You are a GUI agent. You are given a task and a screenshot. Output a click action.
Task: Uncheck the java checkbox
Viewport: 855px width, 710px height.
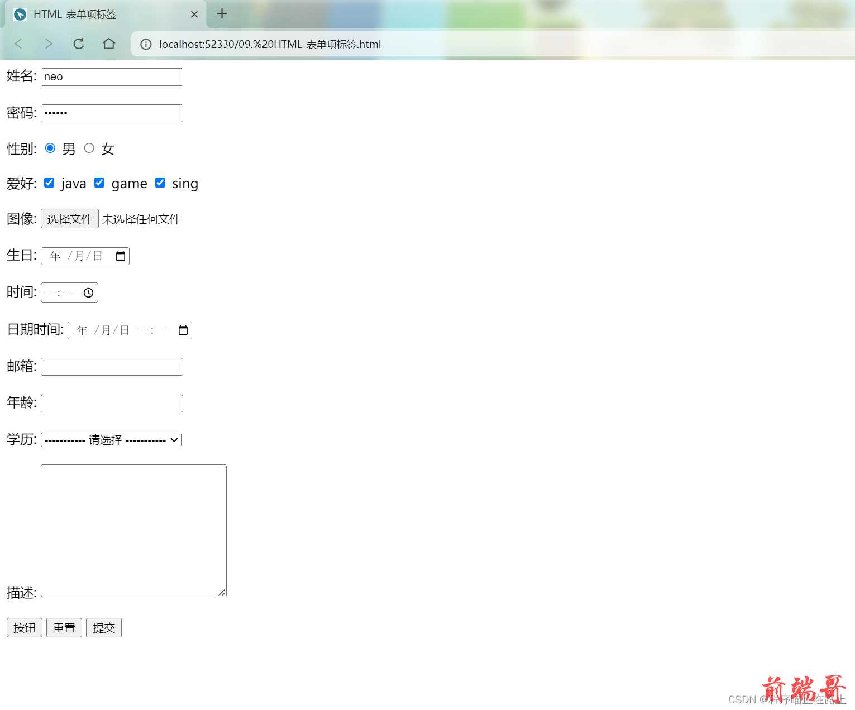pyautogui.click(x=49, y=183)
